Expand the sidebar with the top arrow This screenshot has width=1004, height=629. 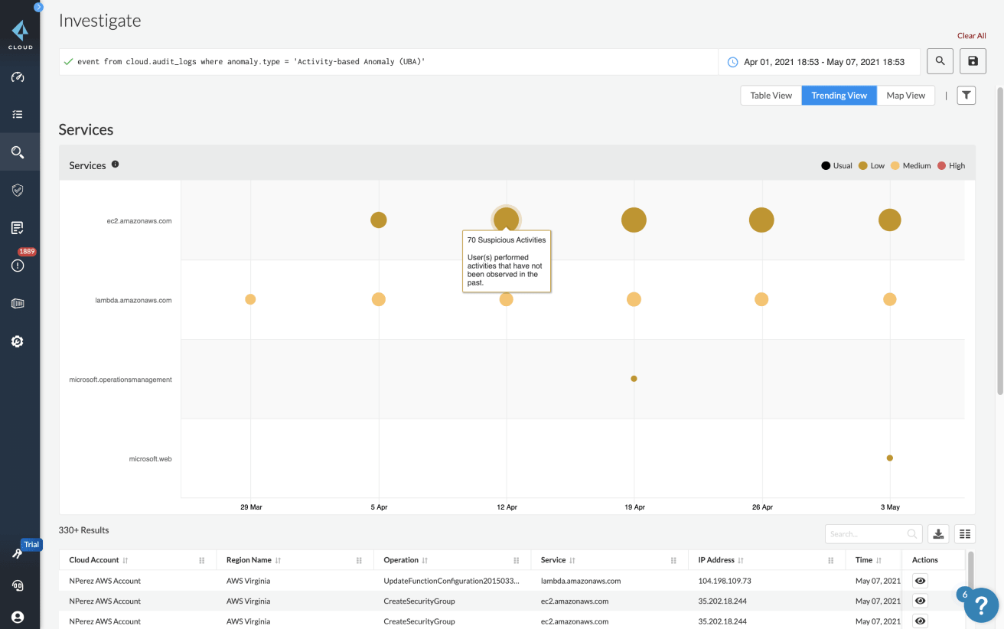click(x=38, y=7)
